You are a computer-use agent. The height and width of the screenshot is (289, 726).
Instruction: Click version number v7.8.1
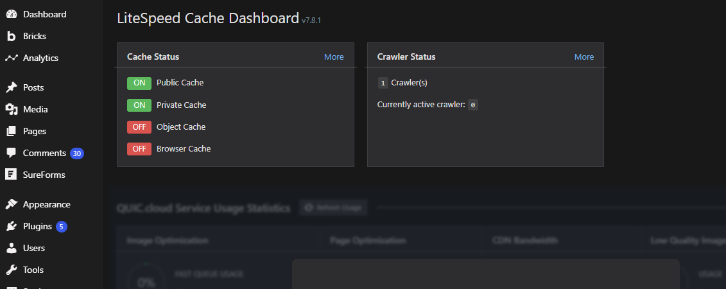pyautogui.click(x=311, y=21)
